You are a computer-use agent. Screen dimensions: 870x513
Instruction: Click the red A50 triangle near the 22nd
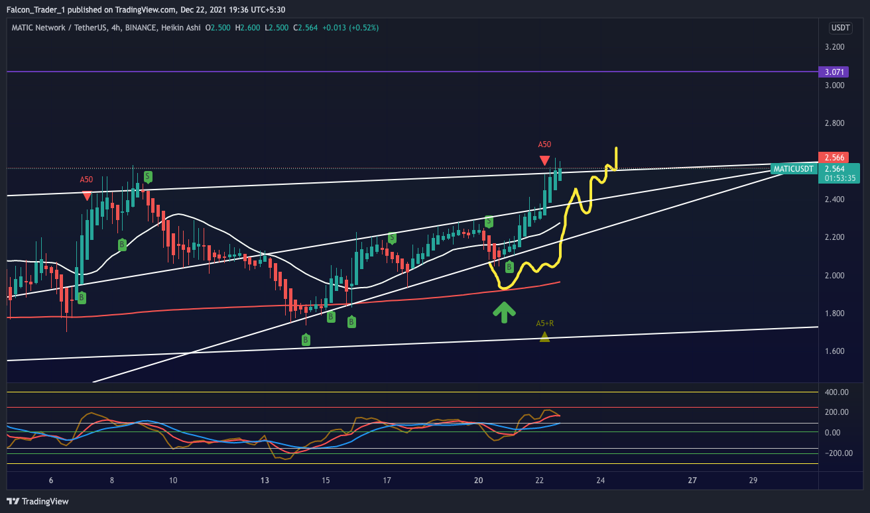[x=544, y=160]
